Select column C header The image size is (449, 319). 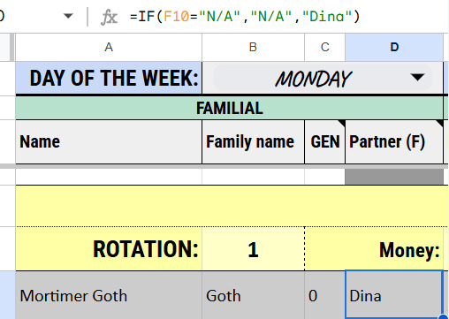point(324,47)
